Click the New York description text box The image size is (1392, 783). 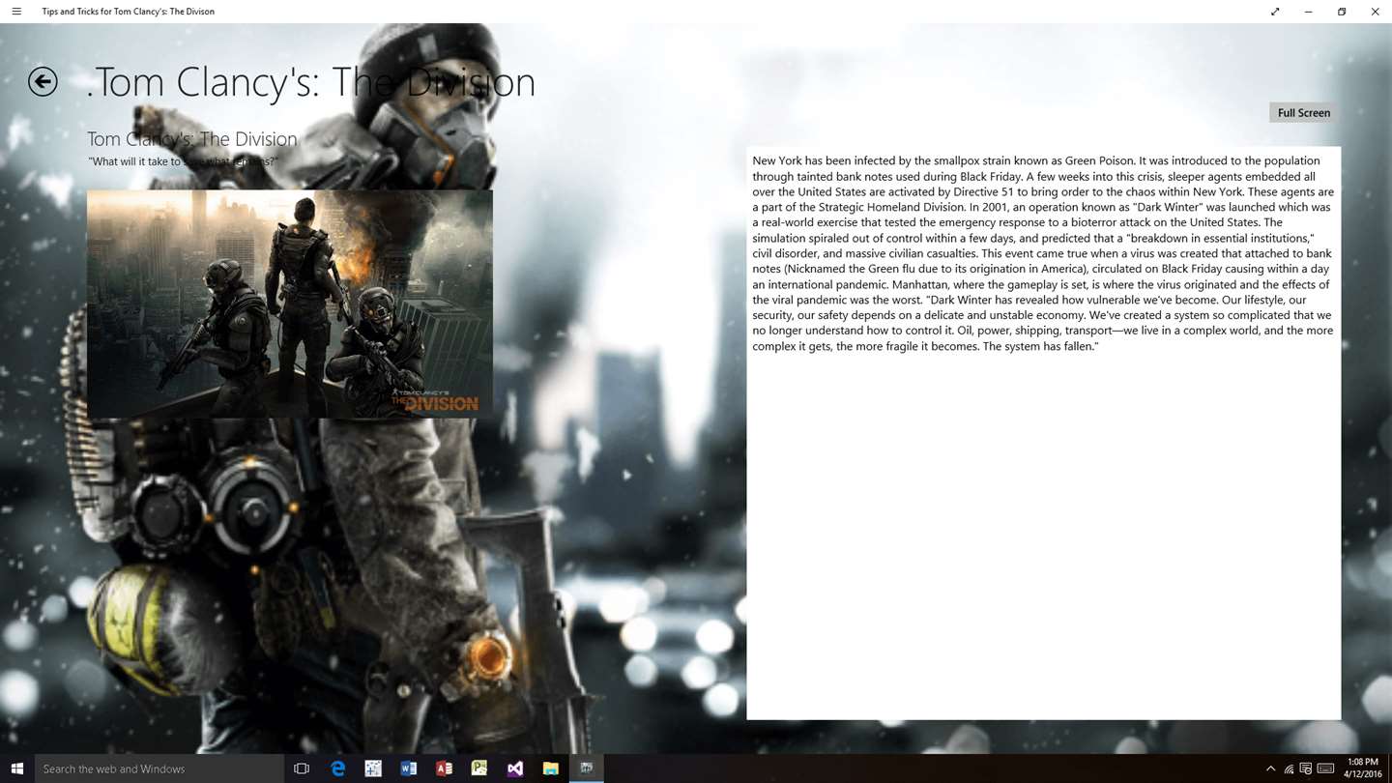[x=1043, y=433]
